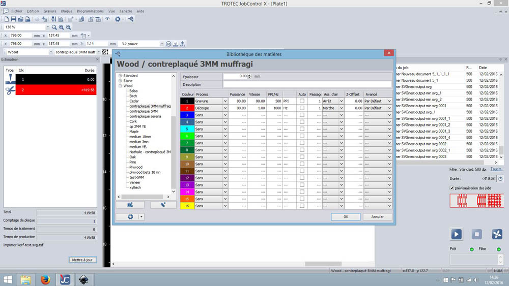Screen dimensions: 509x286
Task: Create a new plate with New icon
Action: click(7, 19)
